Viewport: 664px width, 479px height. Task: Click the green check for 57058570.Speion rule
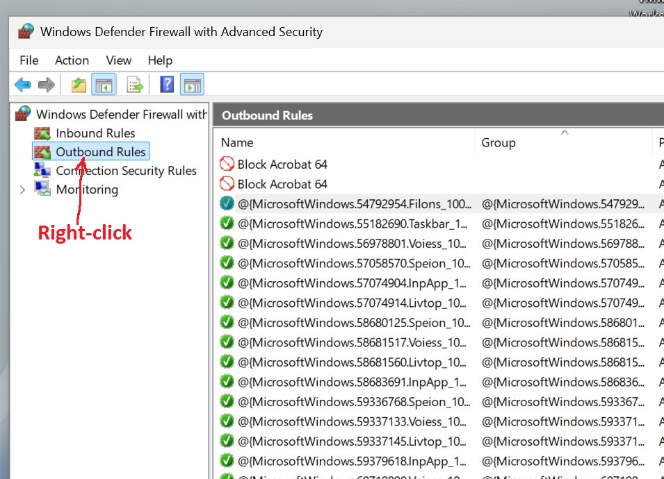[x=227, y=263]
